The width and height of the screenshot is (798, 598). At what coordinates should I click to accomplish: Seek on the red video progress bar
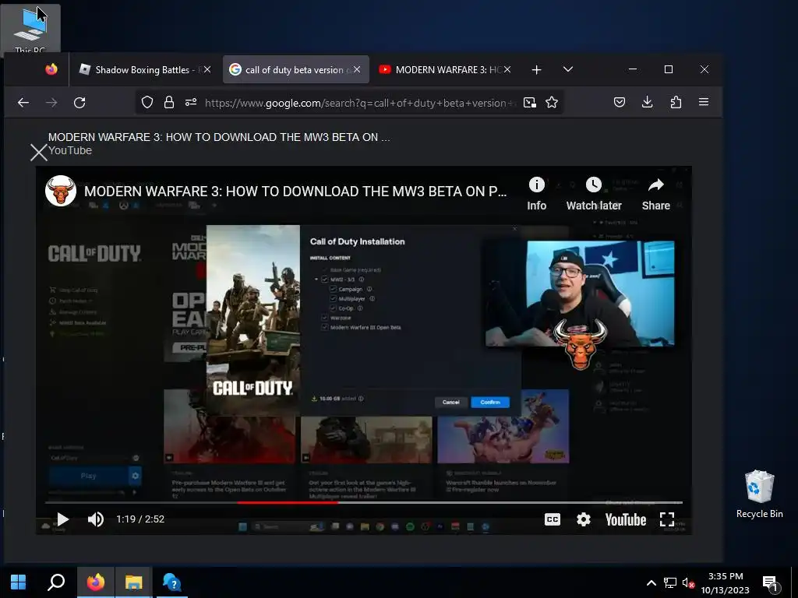(x=288, y=502)
